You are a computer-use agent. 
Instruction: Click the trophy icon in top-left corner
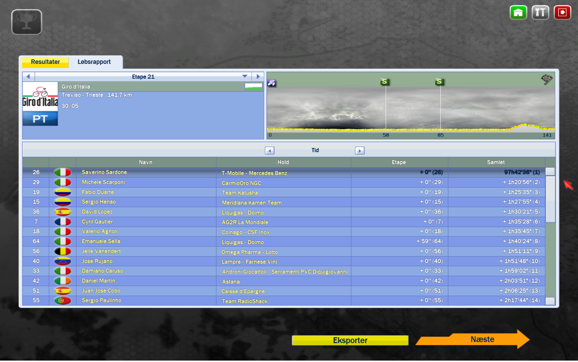click(x=26, y=22)
